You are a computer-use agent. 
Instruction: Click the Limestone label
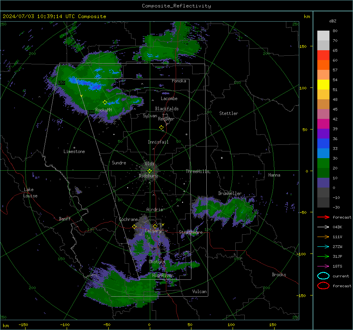pos(74,151)
